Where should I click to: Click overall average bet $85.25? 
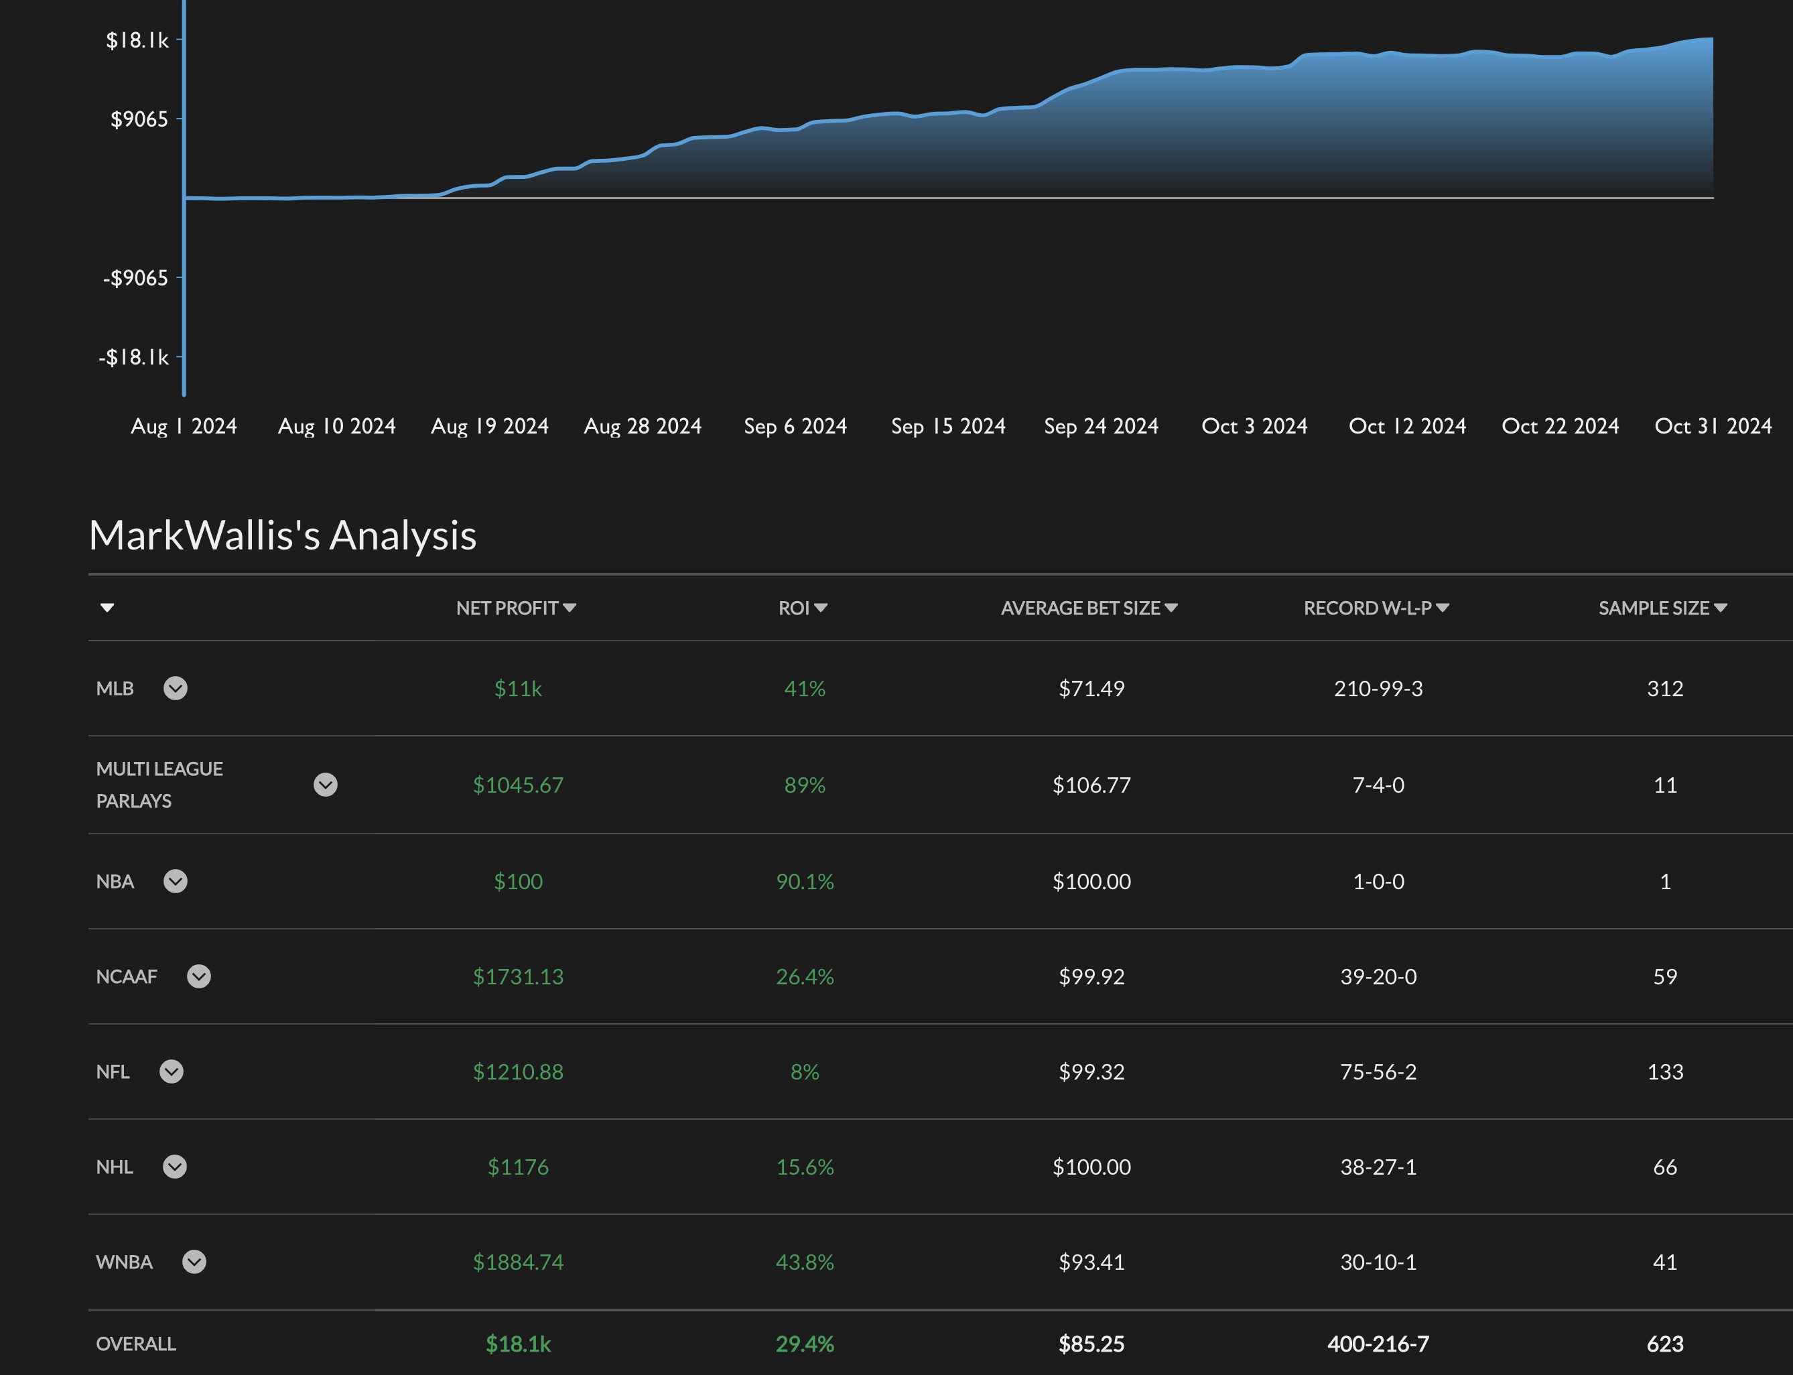coord(1091,1344)
